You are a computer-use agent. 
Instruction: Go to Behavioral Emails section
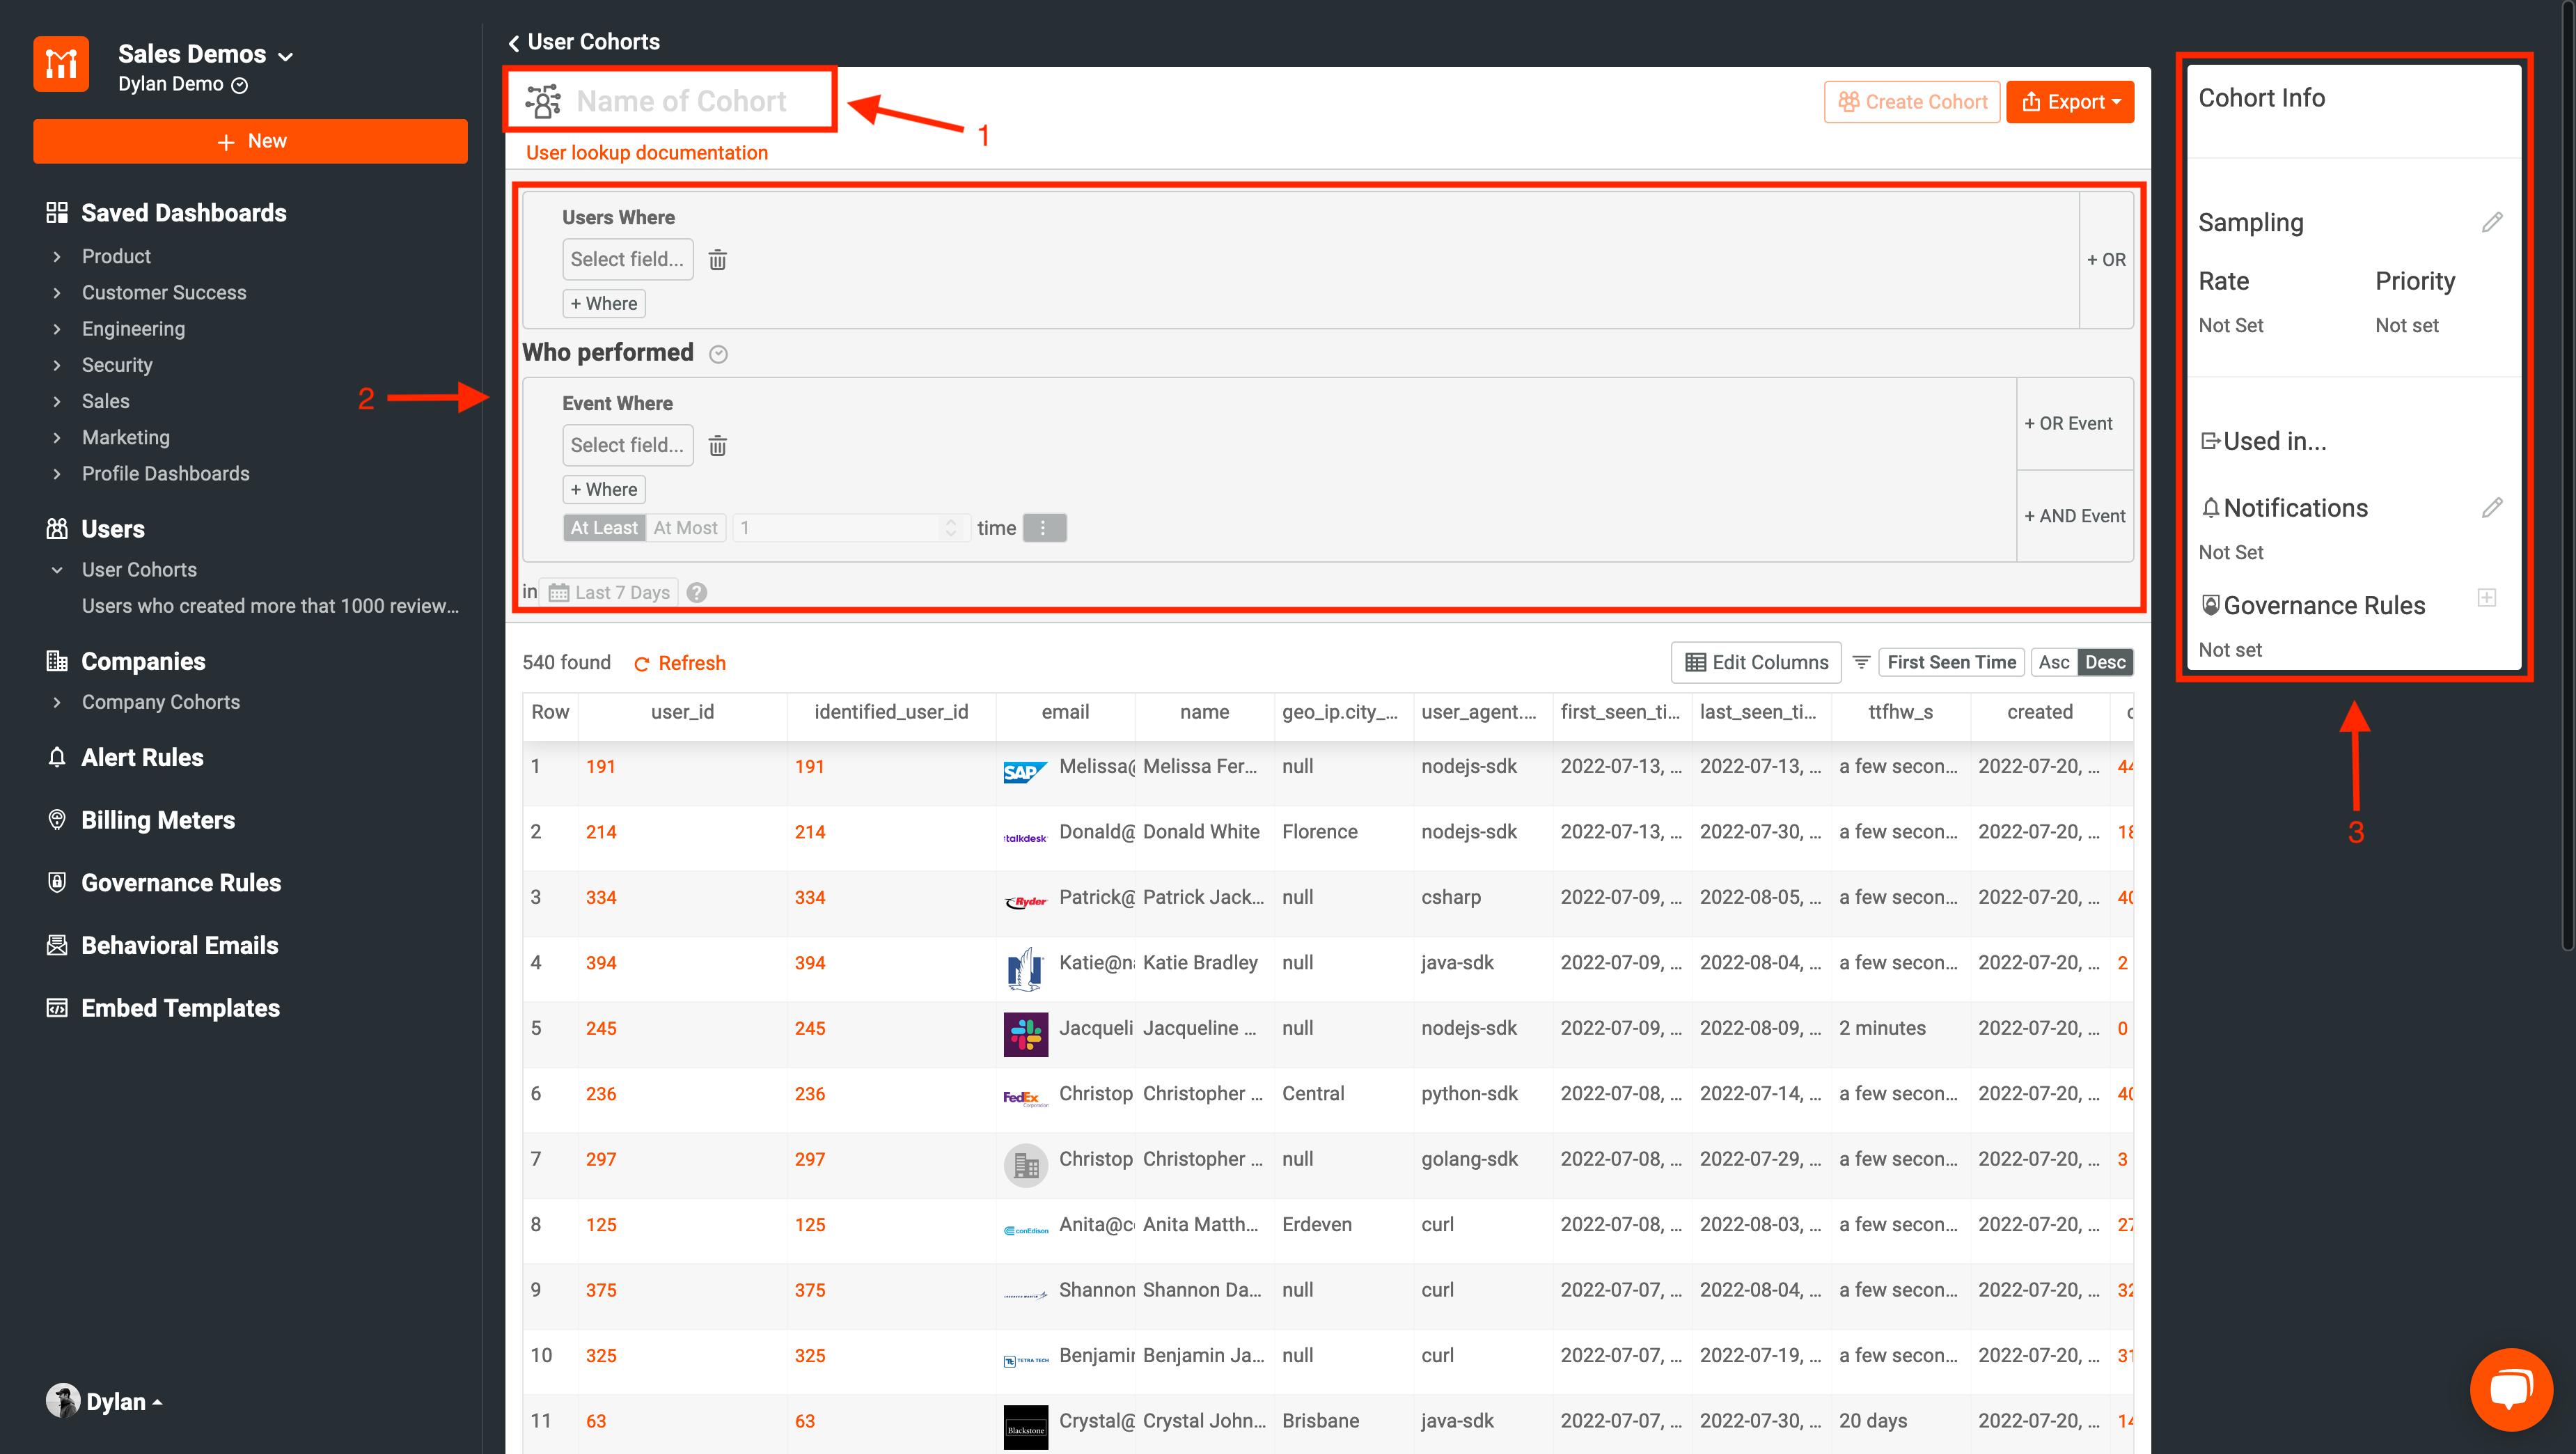click(x=179, y=945)
